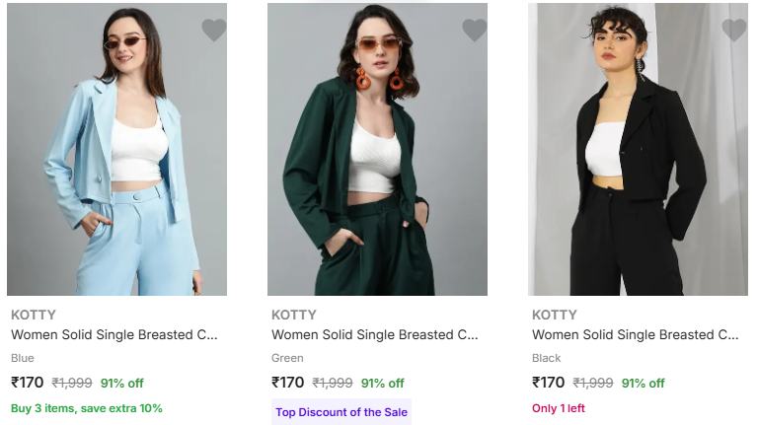
Task: Select the product title of the Black suit
Action: click(635, 335)
